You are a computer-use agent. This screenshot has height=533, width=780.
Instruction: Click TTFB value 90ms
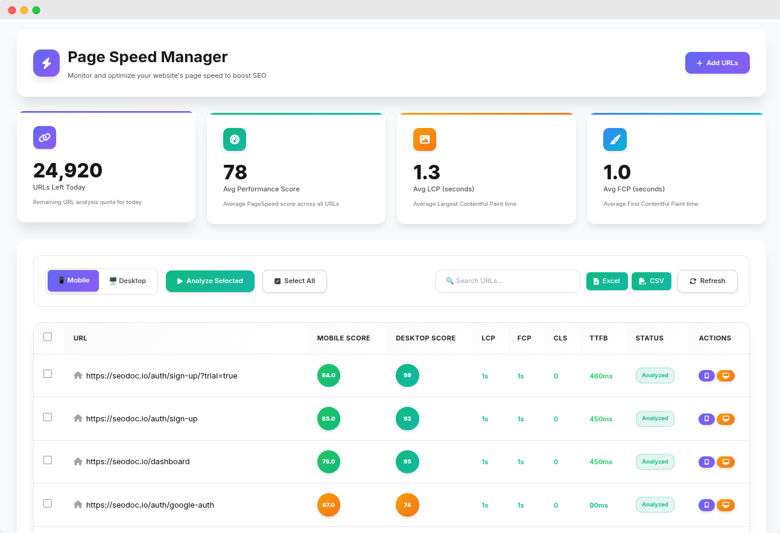click(x=599, y=505)
